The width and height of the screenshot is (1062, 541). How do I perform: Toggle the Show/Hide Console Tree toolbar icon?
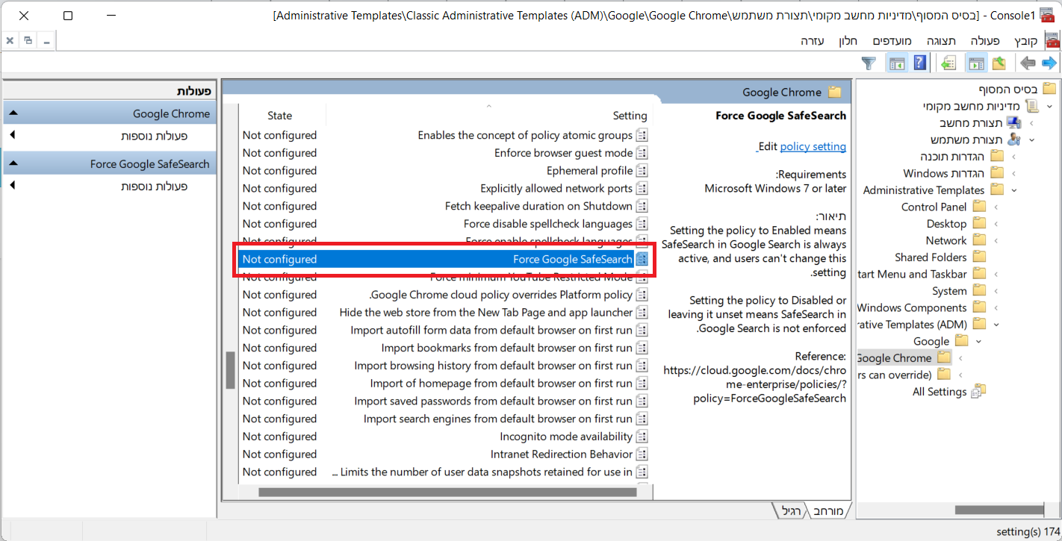[976, 63]
